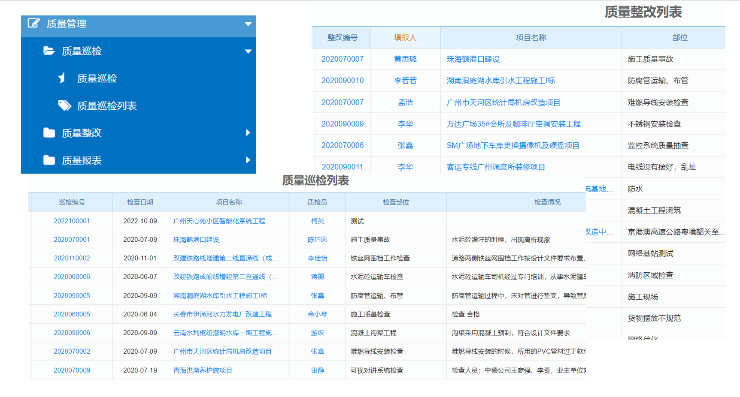Click the folder icon beside 质量报表
Image resolution: width=740 pixels, height=397 pixels.
tap(49, 160)
